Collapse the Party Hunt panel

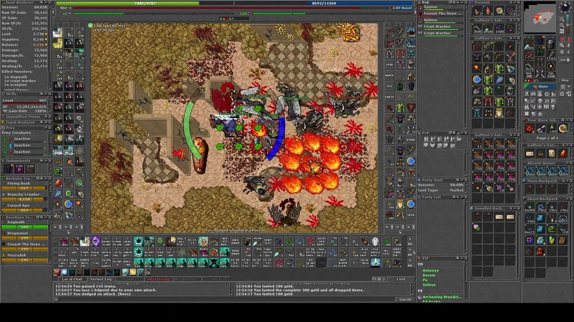(462, 180)
